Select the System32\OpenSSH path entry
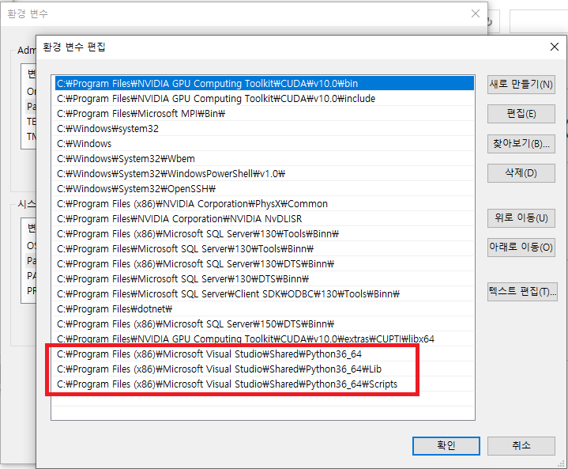The image size is (568, 469). [x=264, y=188]
